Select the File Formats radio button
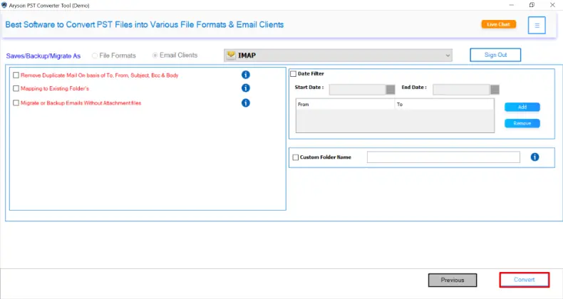Image resolution: width=563 pixels, height=299 pixels. coord(95,56)
